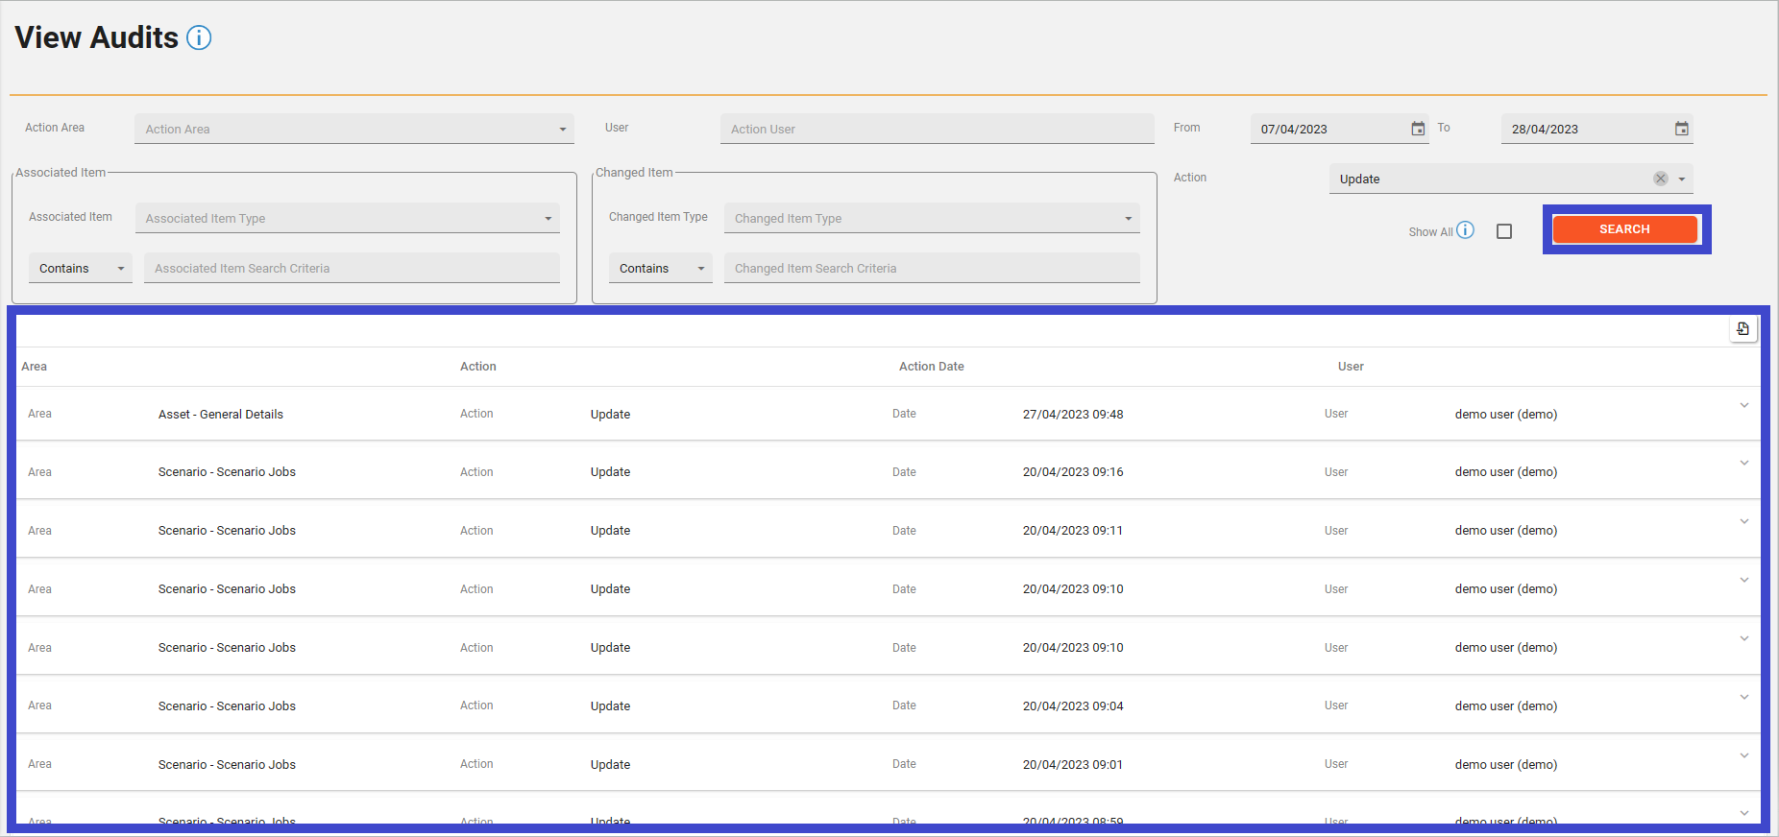Viewport: 1779px width, 837px height.
Task: Open the Changed Item Type dropdown
Action: point(932,219)
